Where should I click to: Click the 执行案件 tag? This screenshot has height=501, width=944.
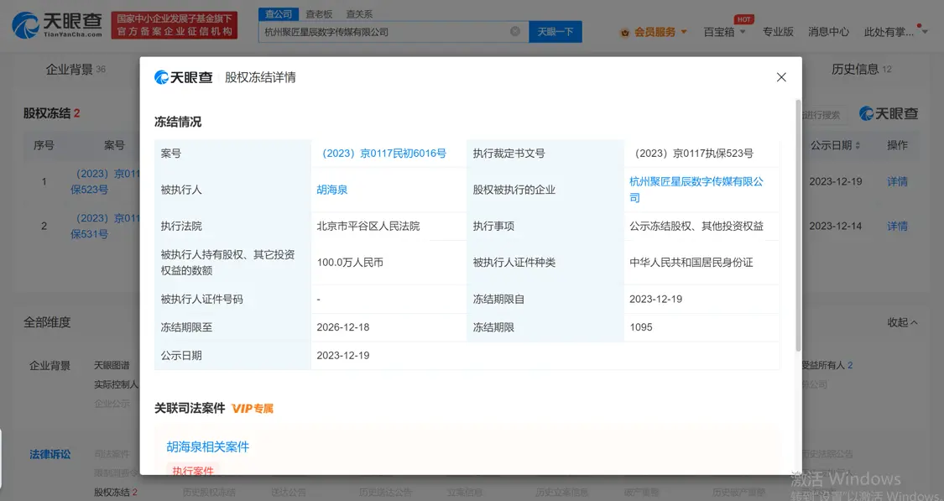point(193,470)
